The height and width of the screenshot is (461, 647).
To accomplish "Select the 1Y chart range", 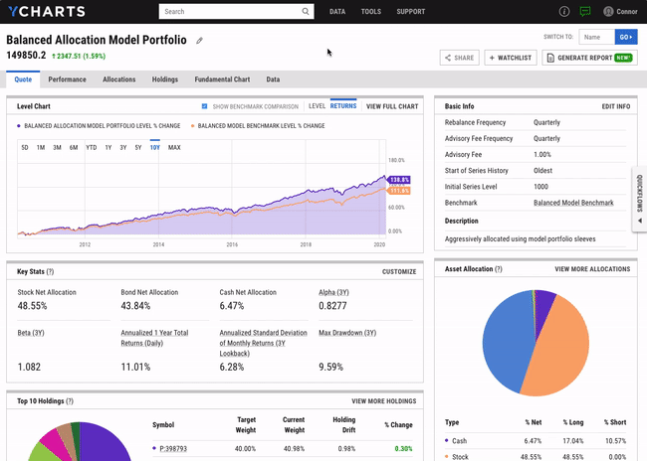I will pyautogui.click(x=108, y=147).
